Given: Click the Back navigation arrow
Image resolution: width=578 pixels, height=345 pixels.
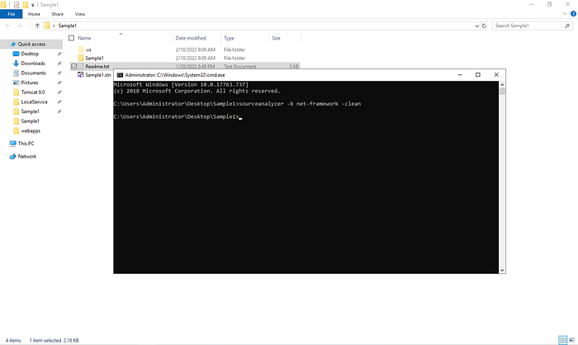Looking at the screenshot, I should [x=7, y=26].
